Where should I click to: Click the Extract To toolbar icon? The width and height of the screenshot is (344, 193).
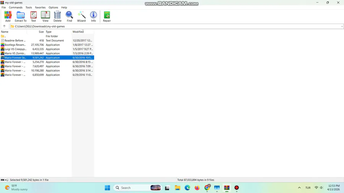click(21, 17)
